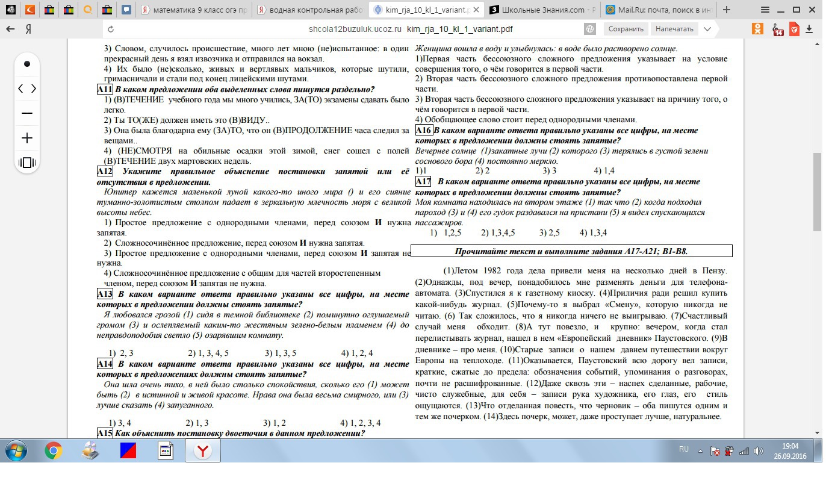Click the 'Сохранить' button
Image resolution: width=826 pixels, height=501 pixels.
pos(626,29)
